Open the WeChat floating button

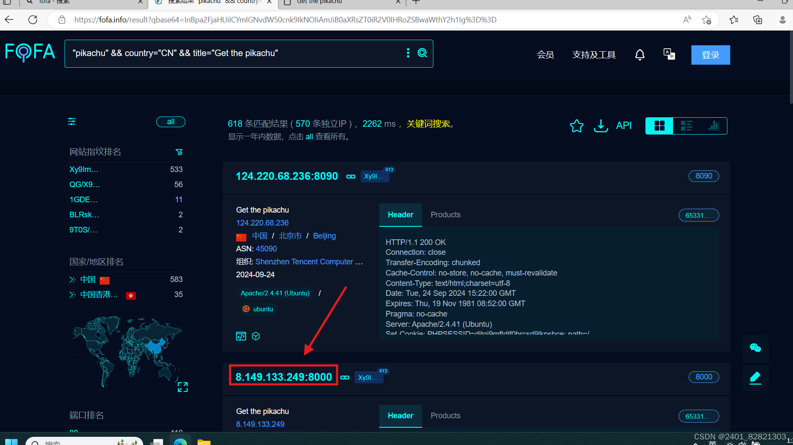[x=755, y=348]
